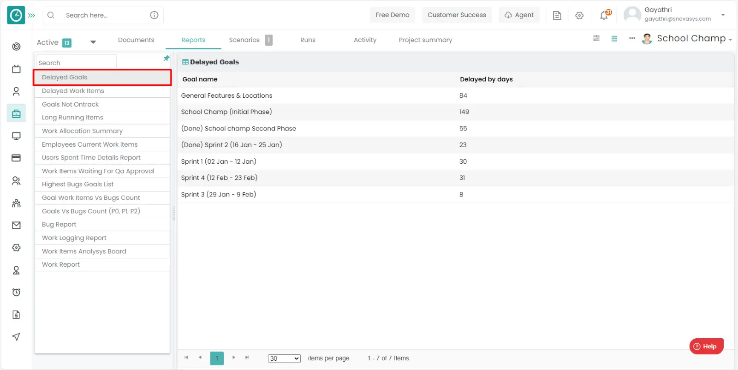Open the card icon in sidebar

pyautogui.click(x=16, y=158)
